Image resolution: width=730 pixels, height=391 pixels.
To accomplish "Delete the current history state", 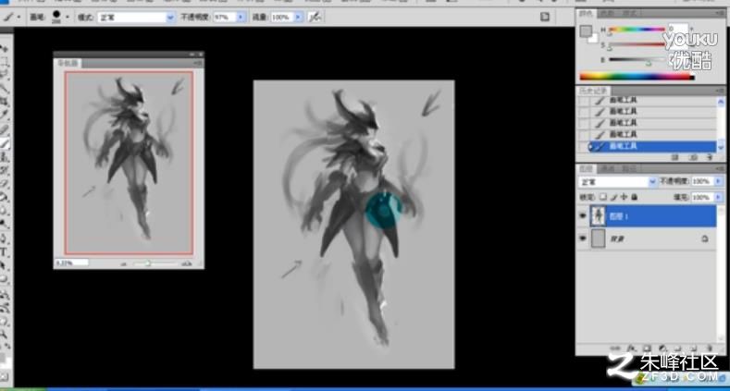I will [x=710, y=158].
